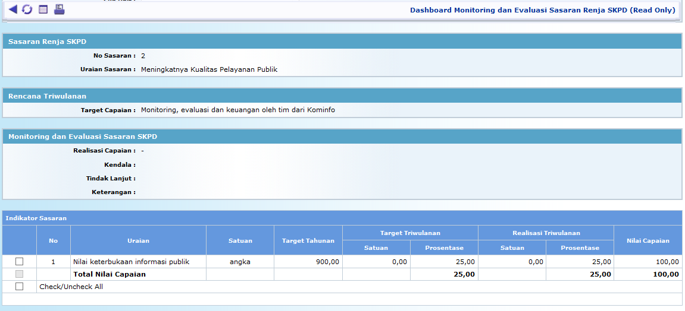Click the Uraian column header
685x311 pixels.
tap(138, 240)
